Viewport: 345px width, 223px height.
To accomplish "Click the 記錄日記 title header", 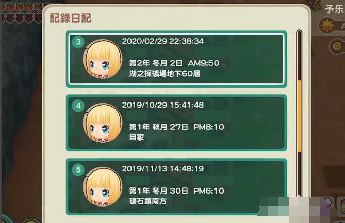I will pos(71,18).
